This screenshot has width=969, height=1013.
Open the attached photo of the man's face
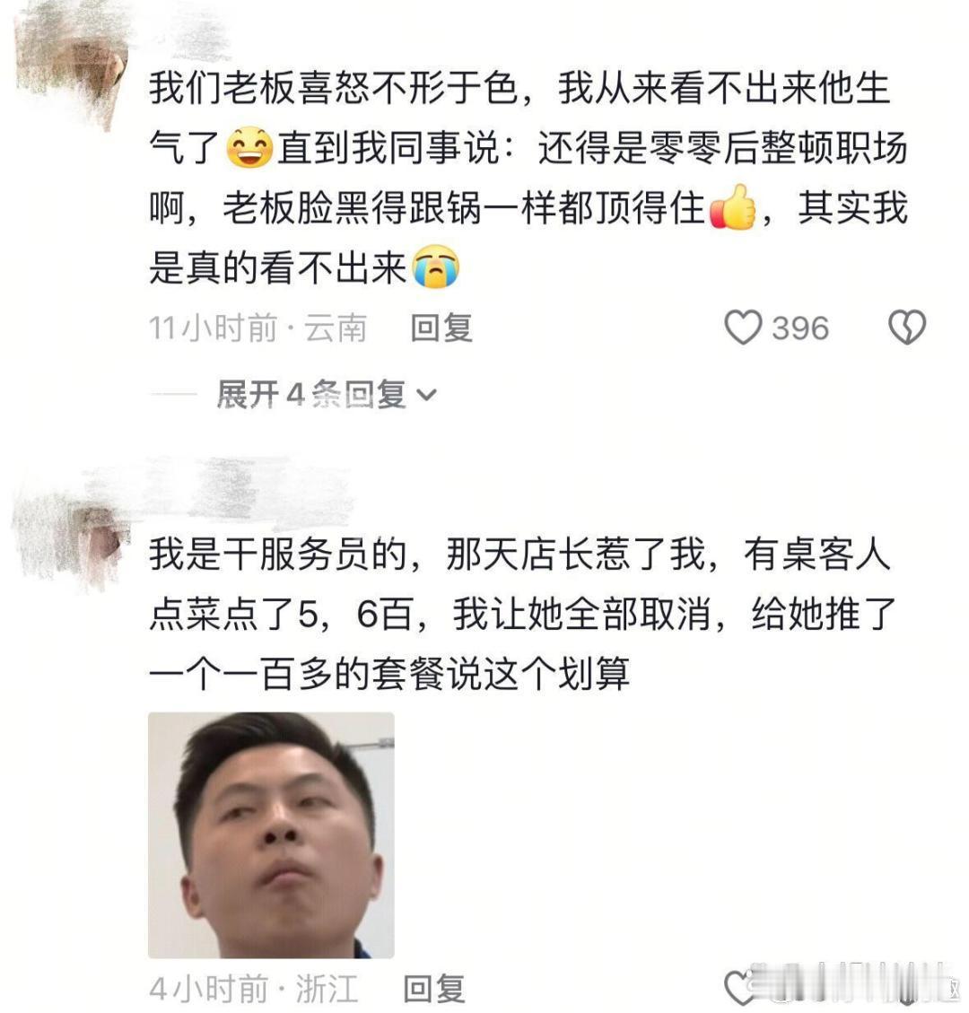(x=271, y=834)
